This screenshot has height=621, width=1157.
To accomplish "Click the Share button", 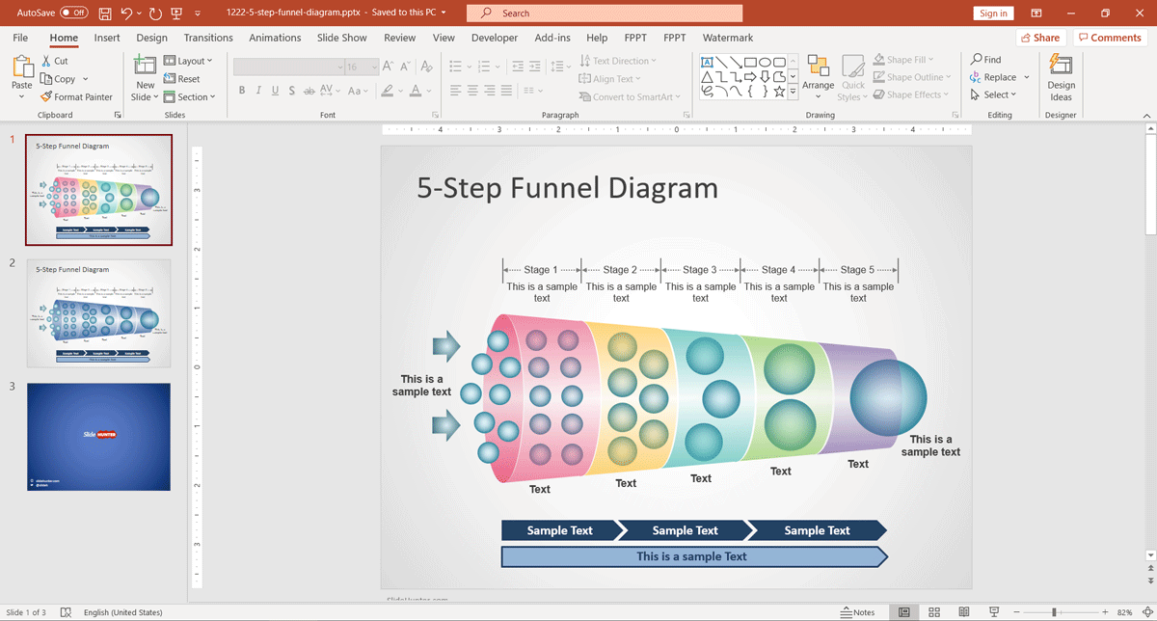I will point(1041,37).
